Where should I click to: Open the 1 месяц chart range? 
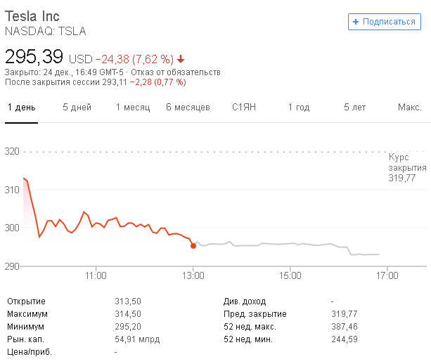coord(133,108)
